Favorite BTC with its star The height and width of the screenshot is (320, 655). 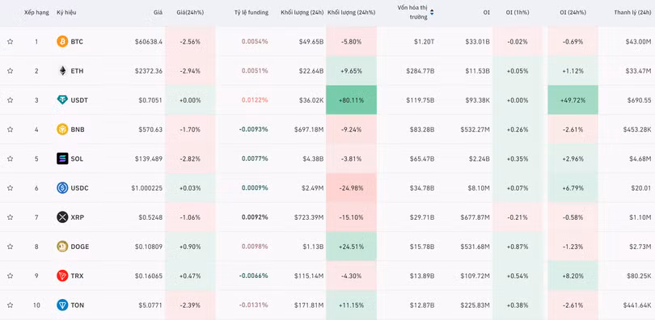(10, 42)
